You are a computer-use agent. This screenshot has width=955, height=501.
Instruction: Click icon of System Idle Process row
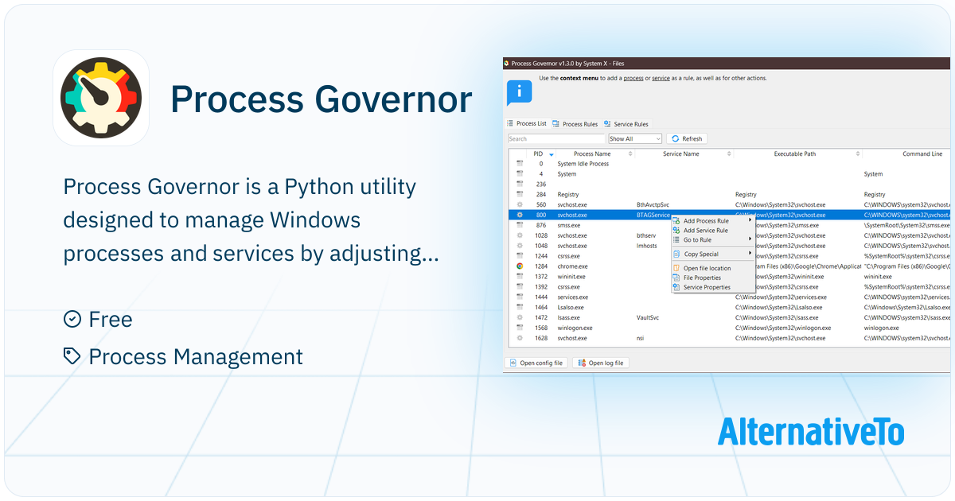click(x=519, y=164)
